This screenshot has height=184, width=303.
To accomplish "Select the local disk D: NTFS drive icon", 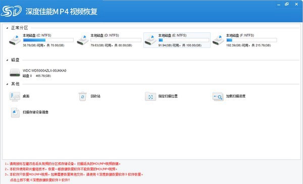I will (83, 40).
